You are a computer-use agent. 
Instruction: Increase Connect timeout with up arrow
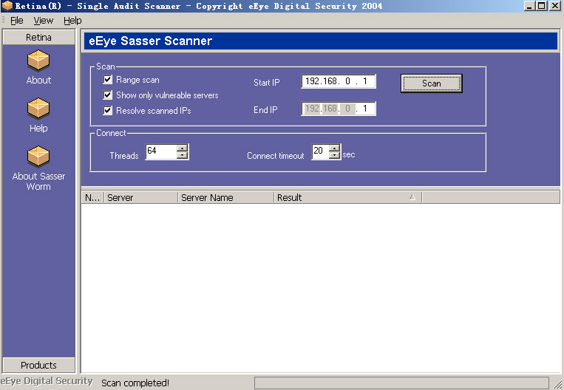(x=335, y=148)
